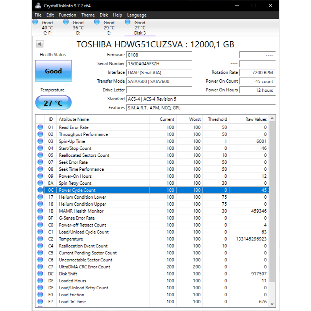
Task: Click the CrystalDiskInfo title bar app icon
Action: 38,6
